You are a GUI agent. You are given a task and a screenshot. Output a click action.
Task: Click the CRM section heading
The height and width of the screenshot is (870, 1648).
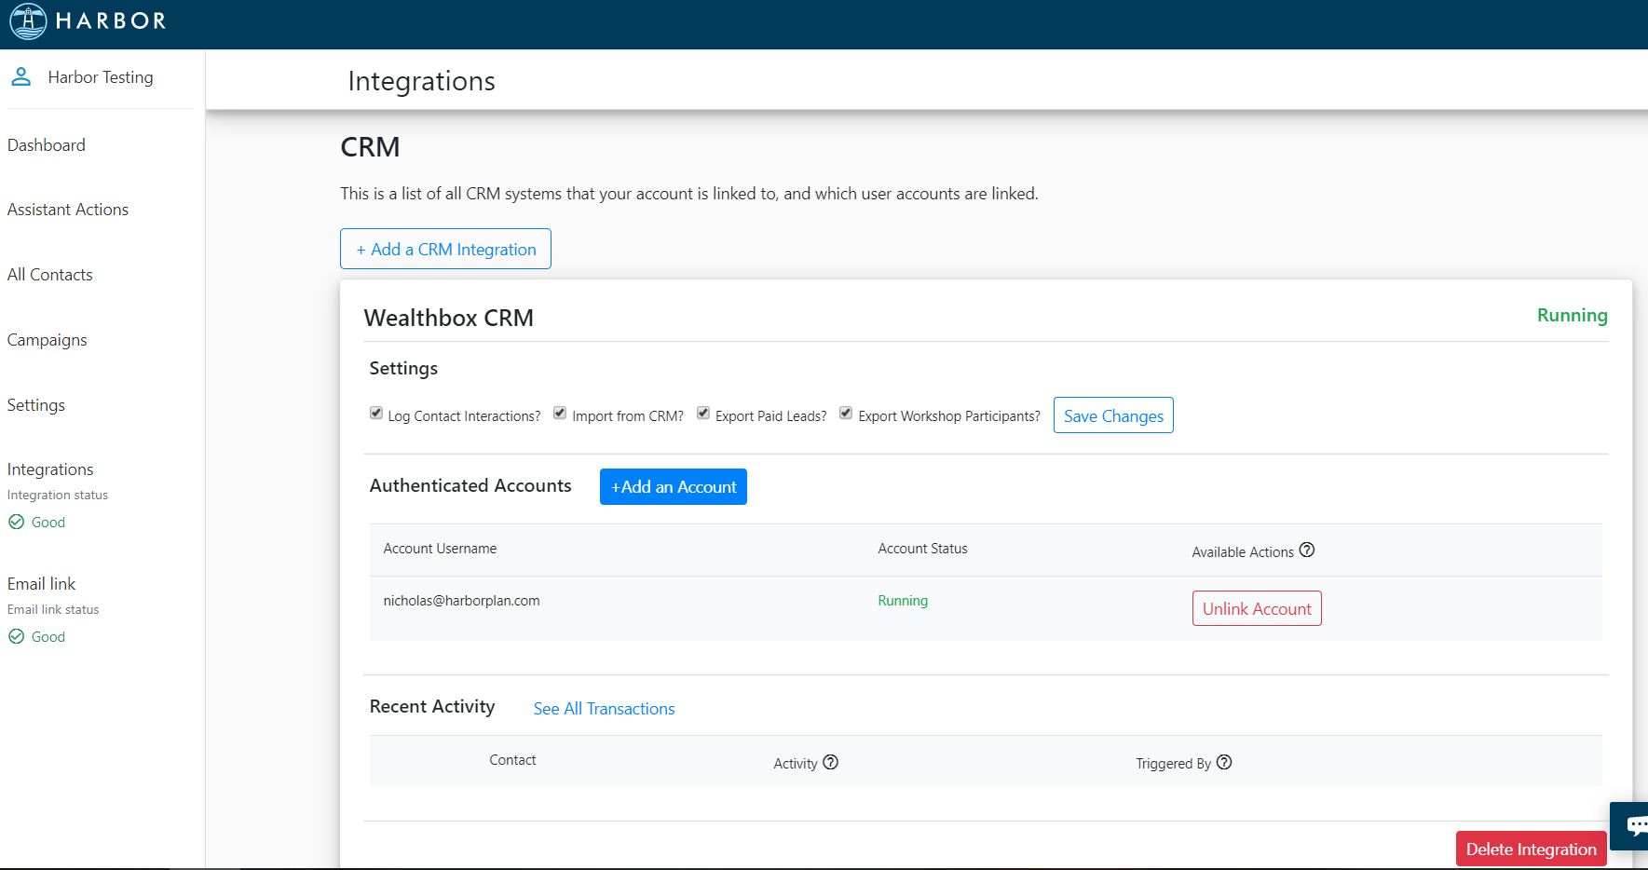pyautogui.click(x=371, y=147)
